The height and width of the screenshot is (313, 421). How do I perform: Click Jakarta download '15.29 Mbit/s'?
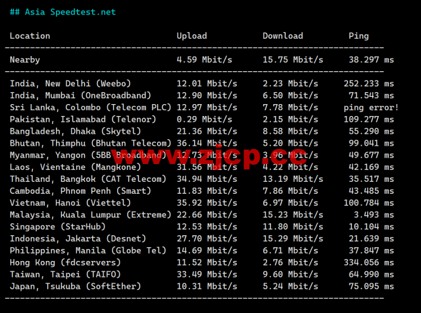(x=293, y=239)
